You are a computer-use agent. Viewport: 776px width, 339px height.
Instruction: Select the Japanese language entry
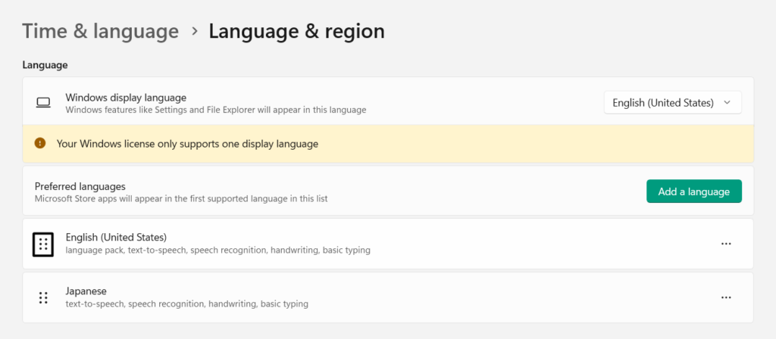pyautogui.click(x=86, y=291)
